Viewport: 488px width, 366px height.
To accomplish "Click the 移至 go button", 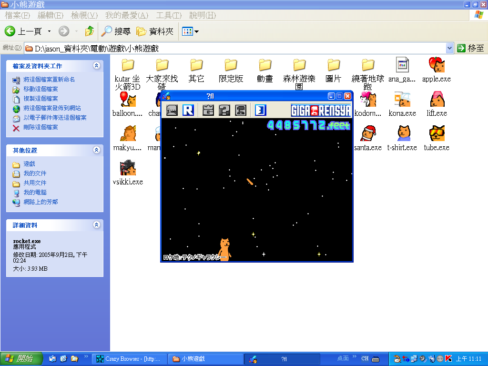I will (x=470, y=48).
